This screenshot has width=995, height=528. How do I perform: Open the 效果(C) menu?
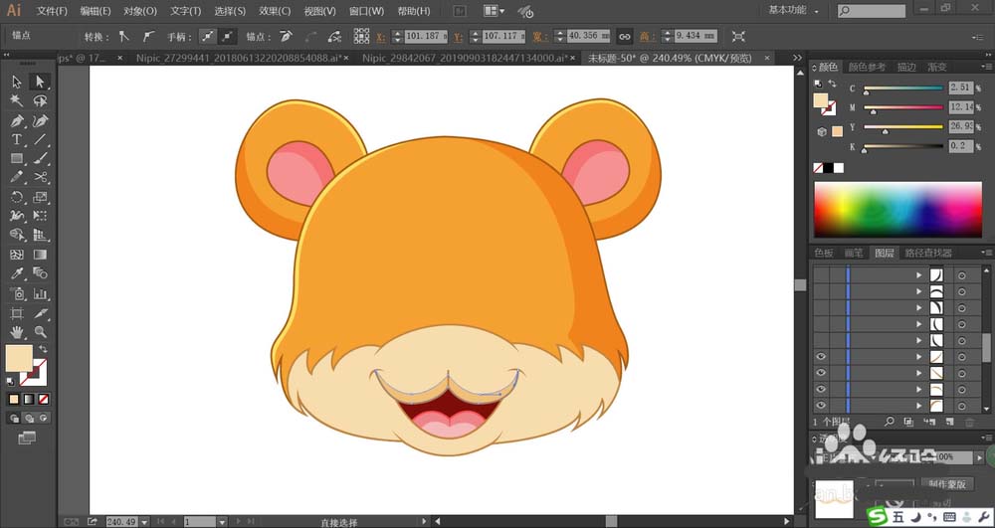[x=275, y=11]
